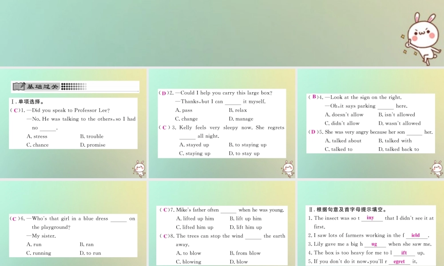Viewport: 444px width, 266px height.
Task: Click the Ⅰ. 单项选择 heading
Action: coord(28,102)
